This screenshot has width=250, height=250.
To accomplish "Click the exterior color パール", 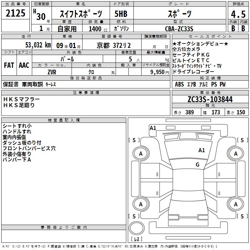I will tap(67, 59).
